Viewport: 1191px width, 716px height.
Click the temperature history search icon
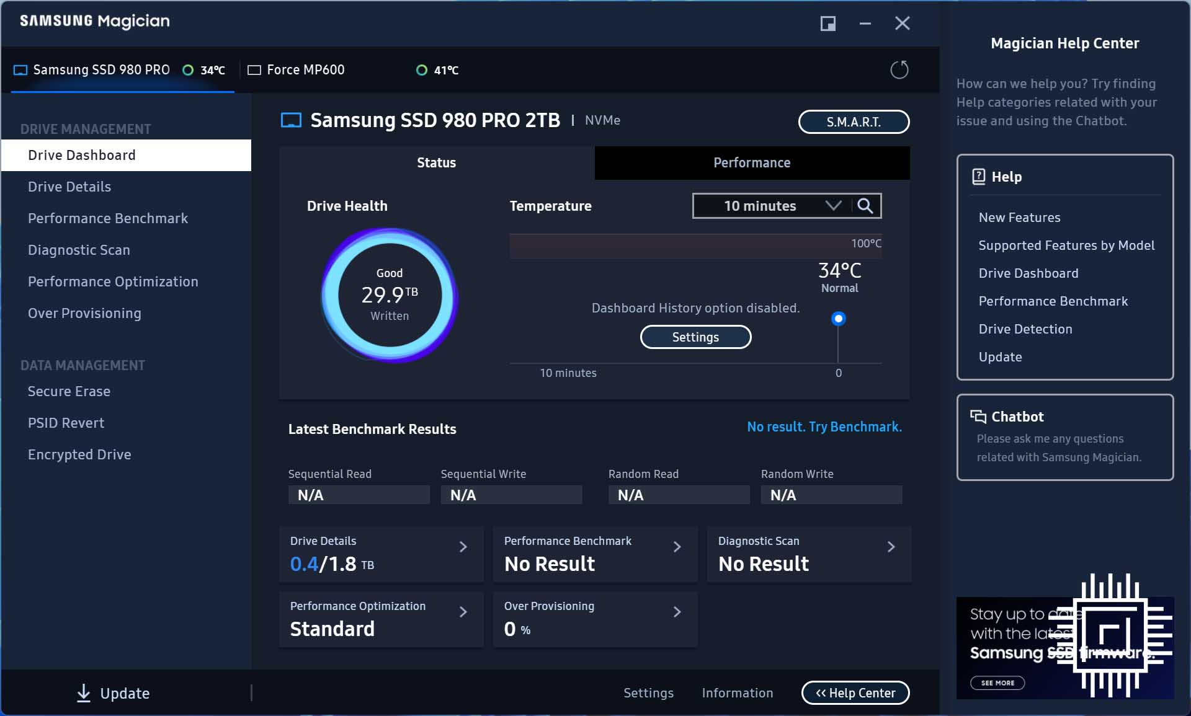[x=865, y=205]
